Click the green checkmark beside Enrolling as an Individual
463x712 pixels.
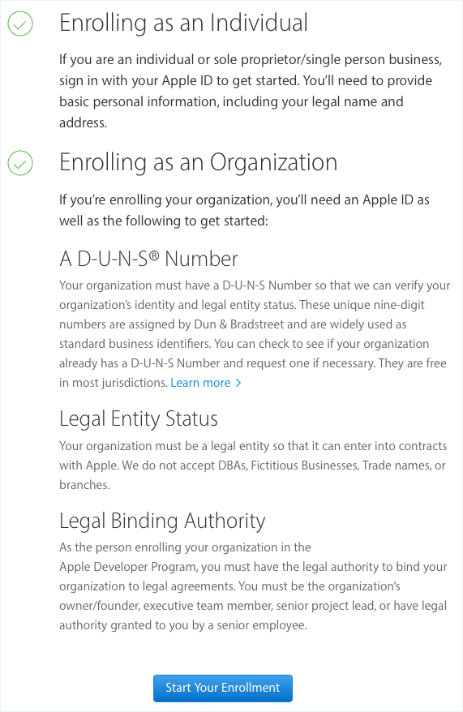(20, 24)
